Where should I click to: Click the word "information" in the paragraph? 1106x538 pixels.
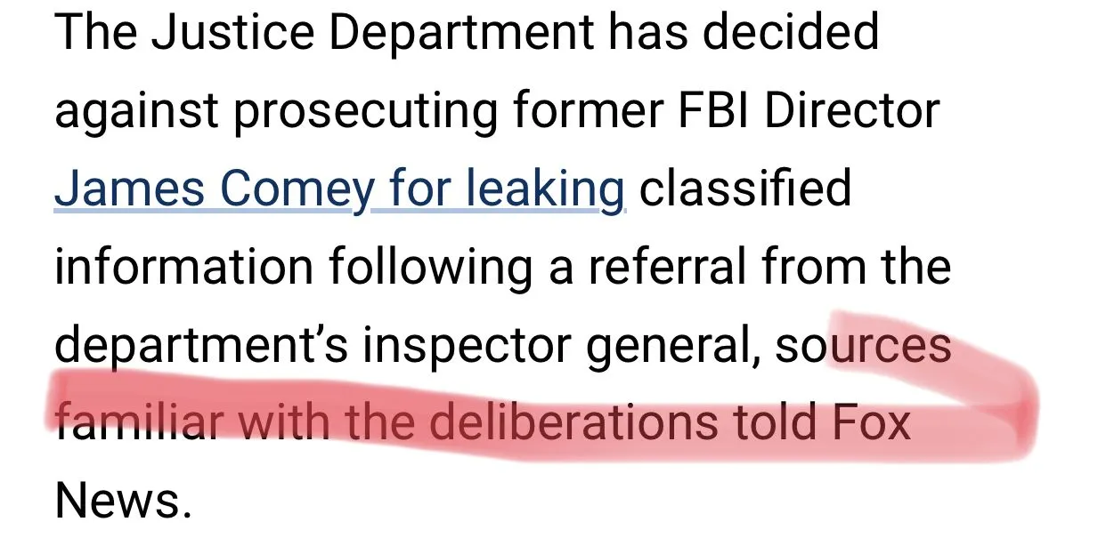pos(183,267)
